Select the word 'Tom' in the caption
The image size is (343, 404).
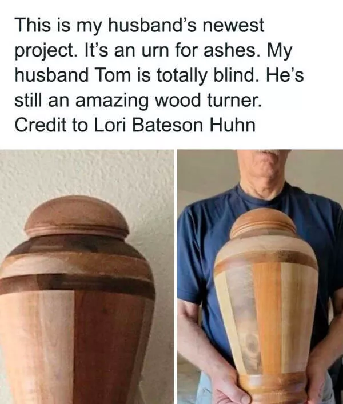point(113,74)
